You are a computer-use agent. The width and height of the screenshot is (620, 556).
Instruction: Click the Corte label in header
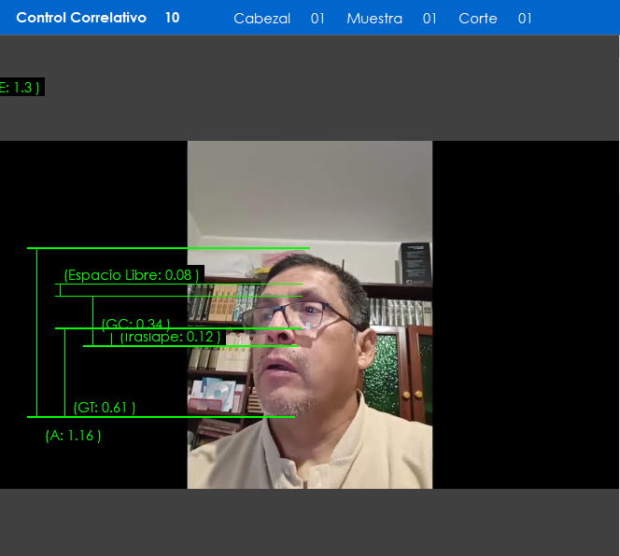pos(477,19)
